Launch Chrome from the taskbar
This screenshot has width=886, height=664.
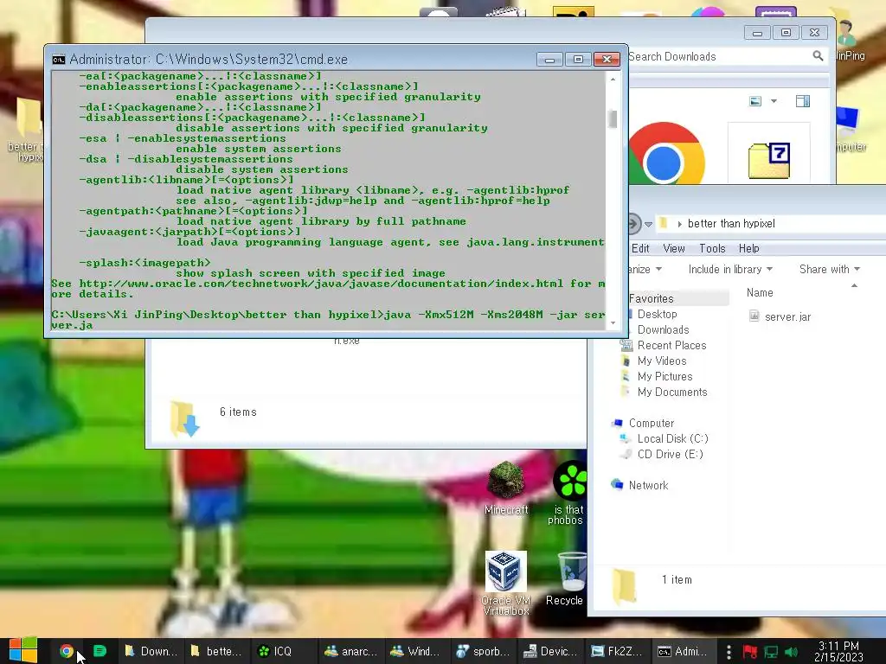point(66,651)
